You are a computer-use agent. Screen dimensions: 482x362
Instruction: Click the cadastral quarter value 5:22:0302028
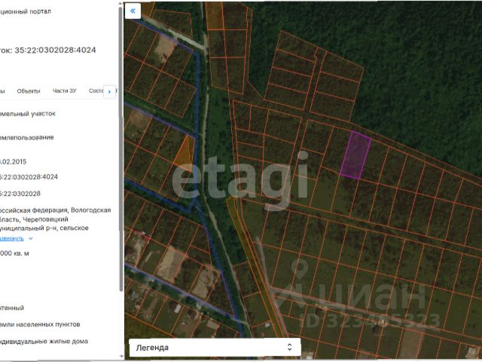[20, 194]
